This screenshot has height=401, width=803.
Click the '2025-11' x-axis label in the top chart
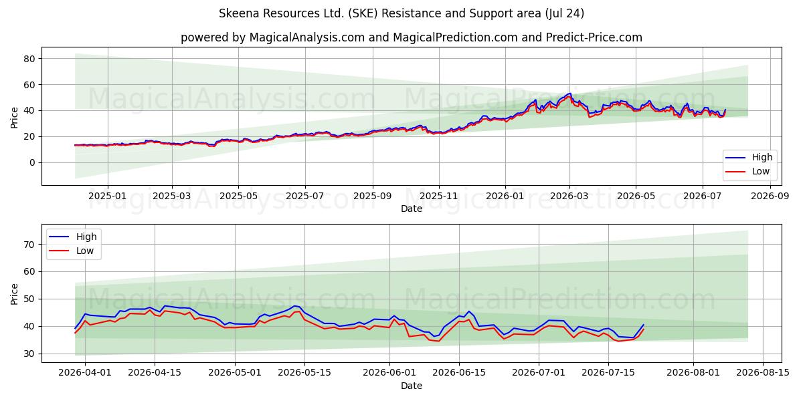coord(439,196)
